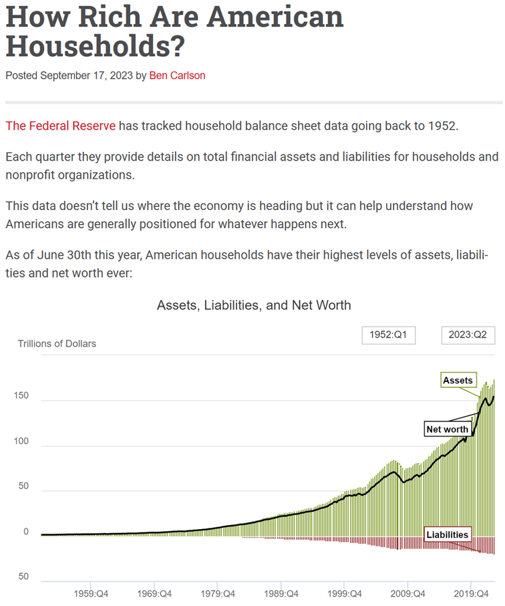The width and height of the screenshot is (505, 606).
Task: Click the 2019:Q4 x-axis tick label
Action: (470, 593)
